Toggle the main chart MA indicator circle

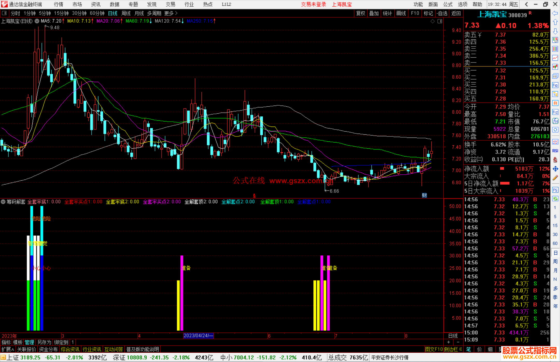pyautogui.click(x=37, y=21)
